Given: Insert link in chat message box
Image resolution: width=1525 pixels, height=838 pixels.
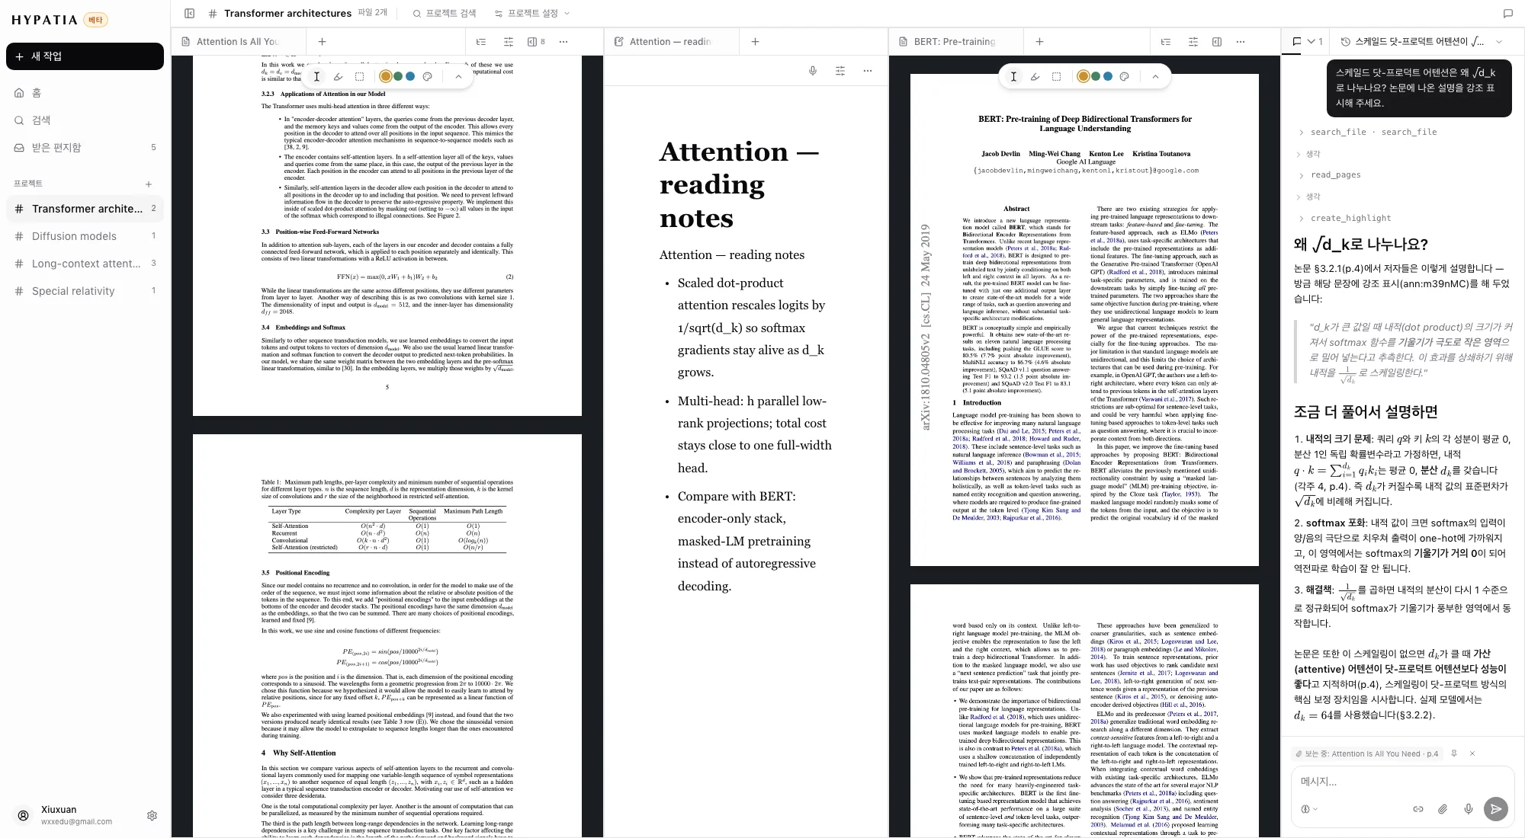Looking at the screenshot, I should click(x=1418, y=809).
